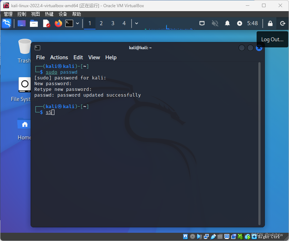Click the terminal window title icon
This screenshot has width=289, height=241.
(x=37, y=48)
